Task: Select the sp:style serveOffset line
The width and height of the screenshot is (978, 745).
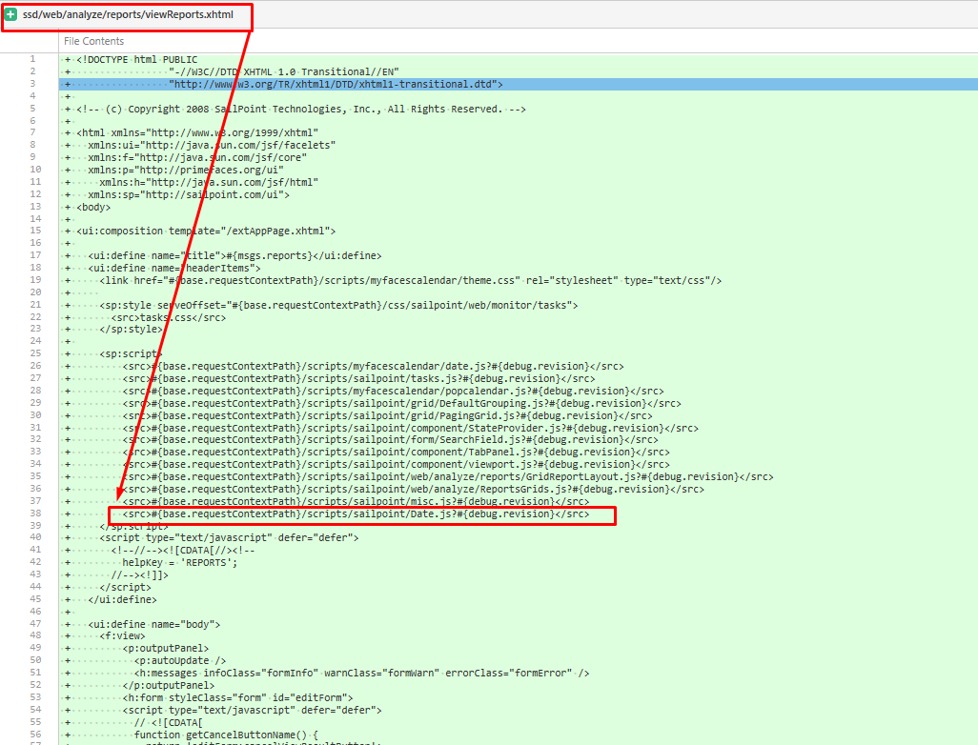Action: (x=338, y=305)
